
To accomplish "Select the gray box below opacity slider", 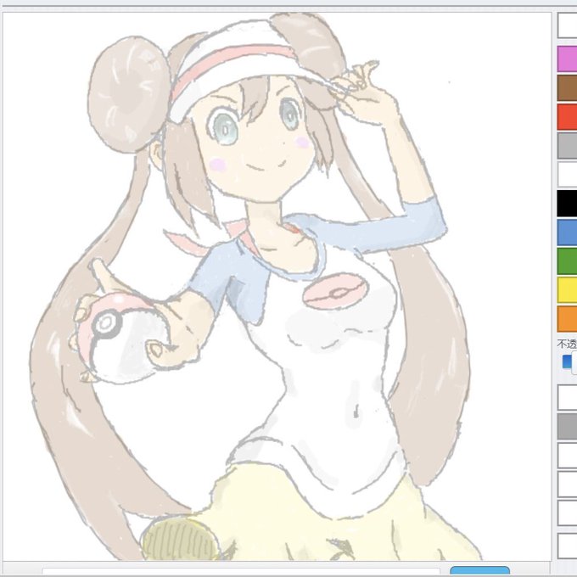I will [567, 426].
